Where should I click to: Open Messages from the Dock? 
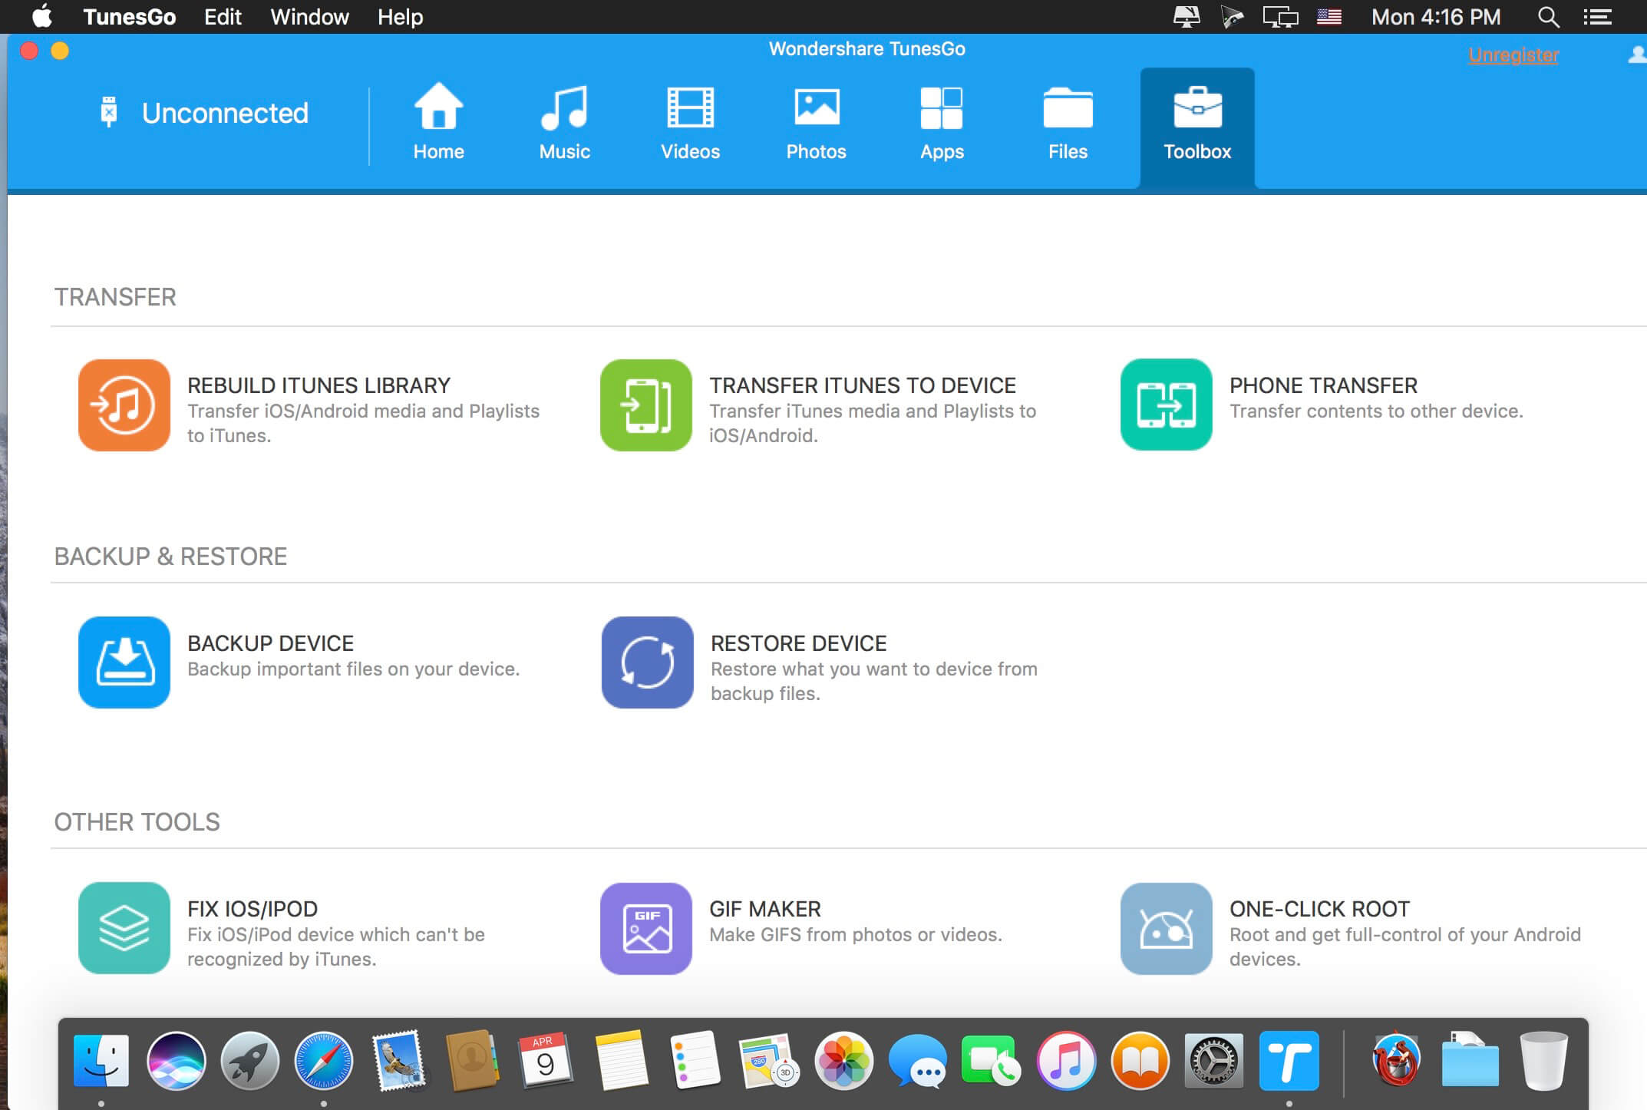[918, 1060]
